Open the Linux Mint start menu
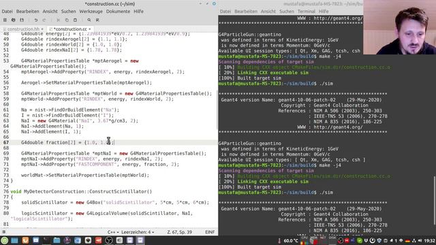436x245 pixels. click(4, 240)
